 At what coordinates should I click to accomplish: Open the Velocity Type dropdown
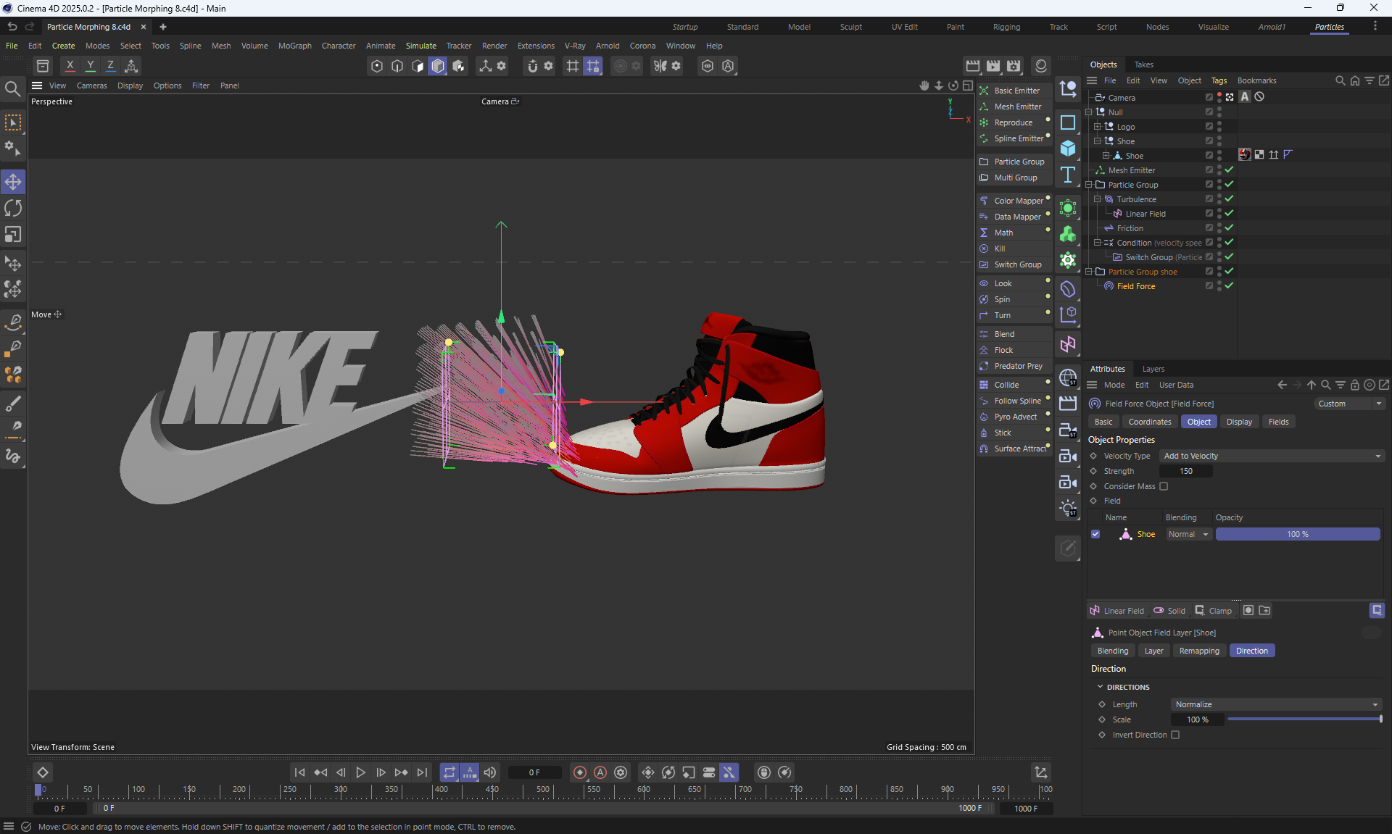tap(1272, 456)
